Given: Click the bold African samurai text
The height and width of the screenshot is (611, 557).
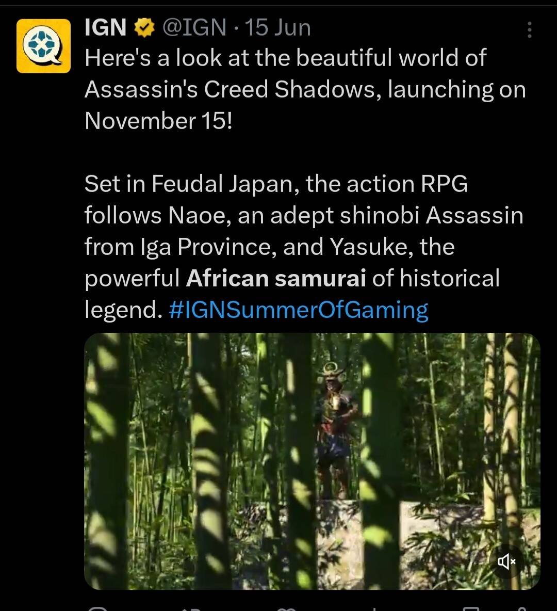Looking at the screenshot, I should (x=276, y=278).
